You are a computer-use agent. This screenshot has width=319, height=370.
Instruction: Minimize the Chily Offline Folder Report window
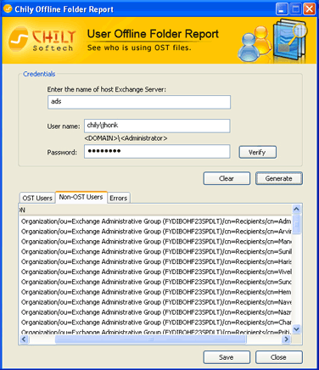pyautogui.click(x=282, y=9)
